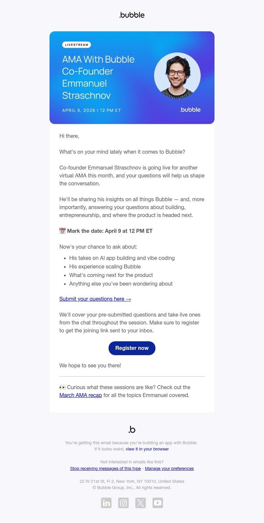Image resolution: width=264 pixels, height=523 pixels.
Task: Open 'Submit your questions here' link
Action: tap(95, 299)
